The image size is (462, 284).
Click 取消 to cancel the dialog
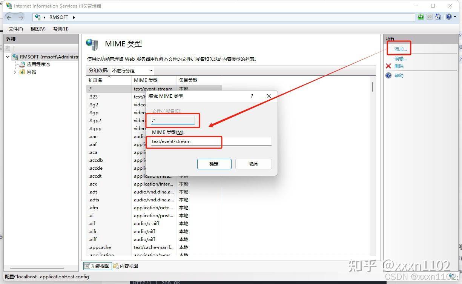[x=253, y=164]
